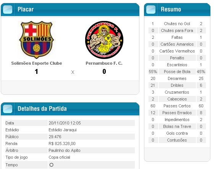This screenshot has height=169, width=215.
Task: Click the Detalhes da Partida header icon
Action: click(8, 109)
